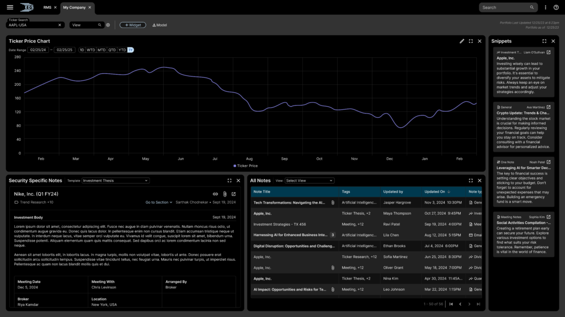Select the MTD range toggle
This screenshot has height=317, width=565.
tap(102, 50)
